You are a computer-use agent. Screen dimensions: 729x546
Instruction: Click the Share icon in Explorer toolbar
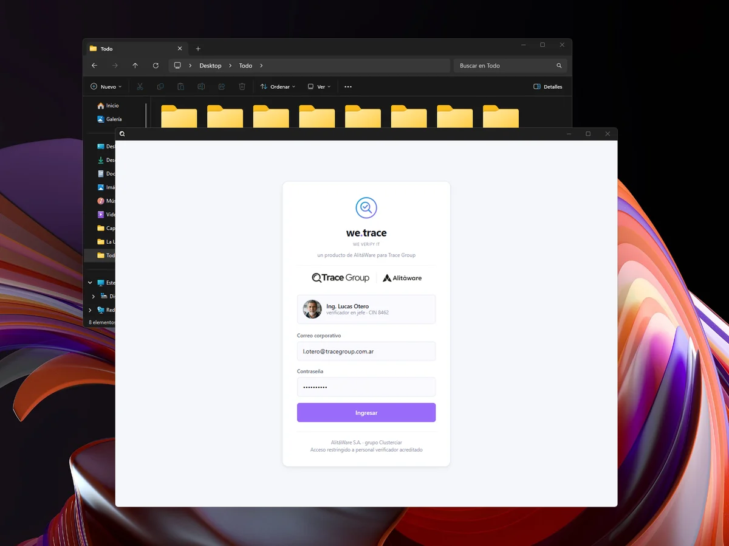click(x=222, y=87)
